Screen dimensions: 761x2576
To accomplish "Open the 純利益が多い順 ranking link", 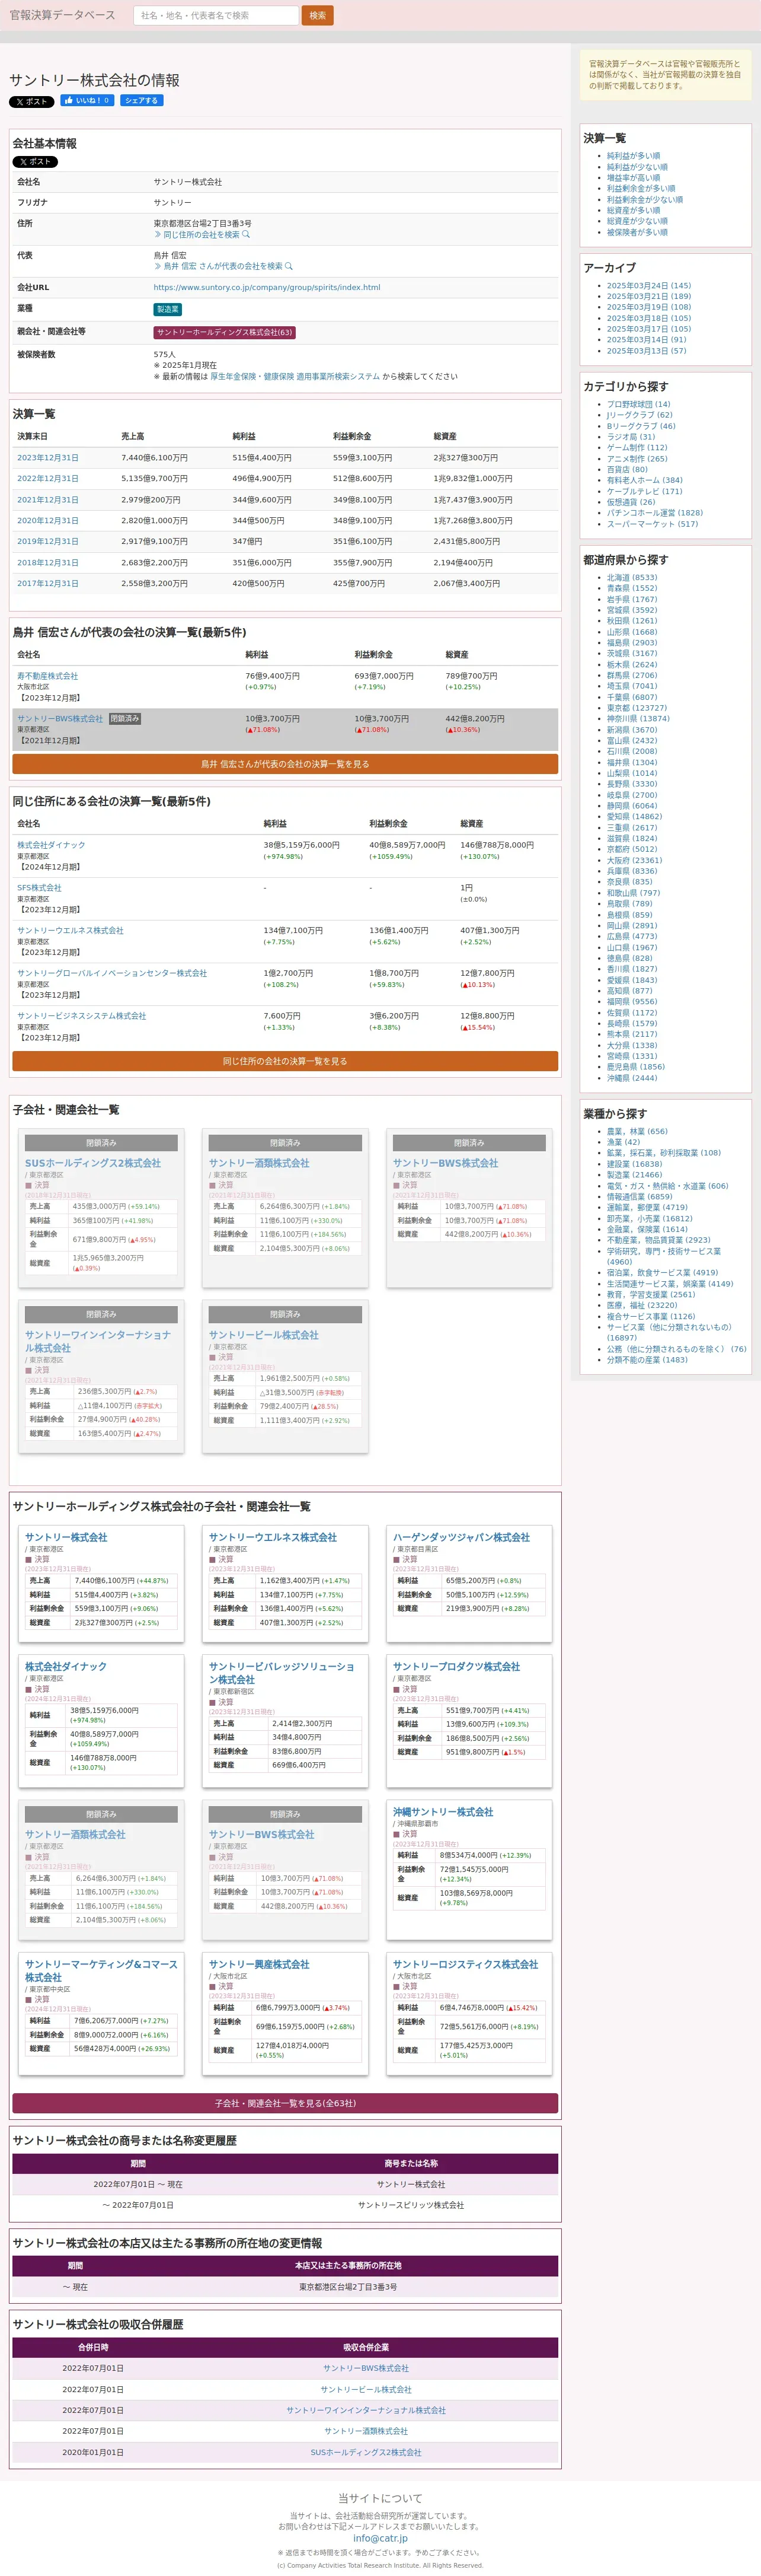I will [x=633, y=156].
